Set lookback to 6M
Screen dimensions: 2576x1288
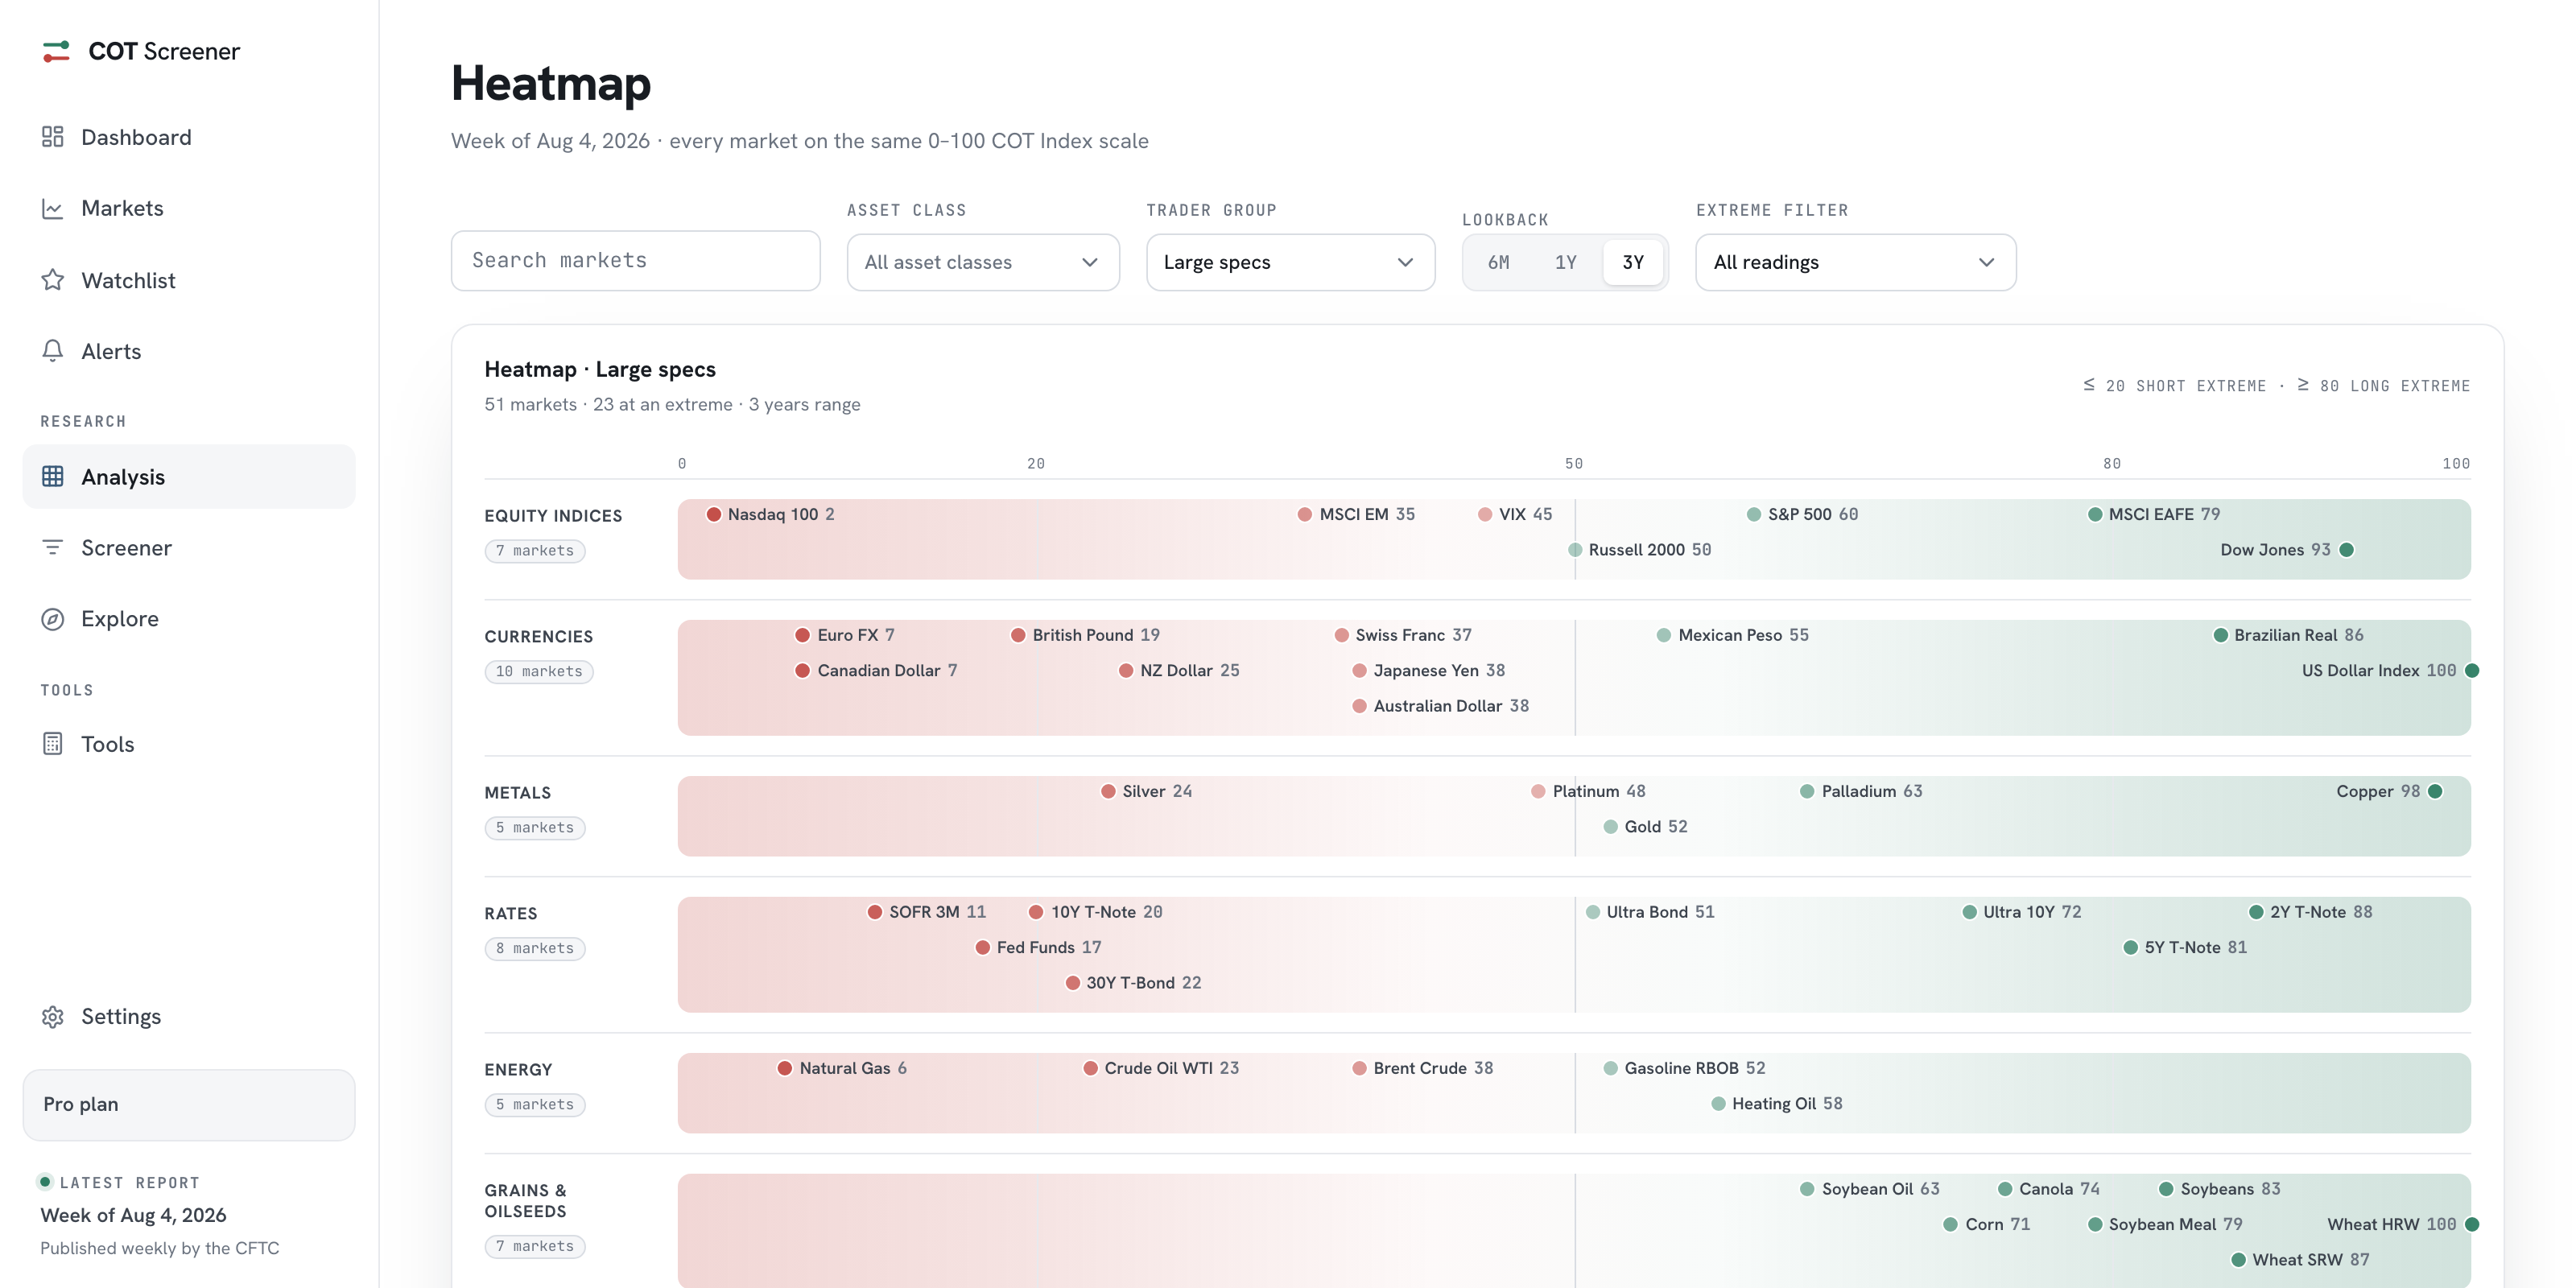tap(1498, 263)
